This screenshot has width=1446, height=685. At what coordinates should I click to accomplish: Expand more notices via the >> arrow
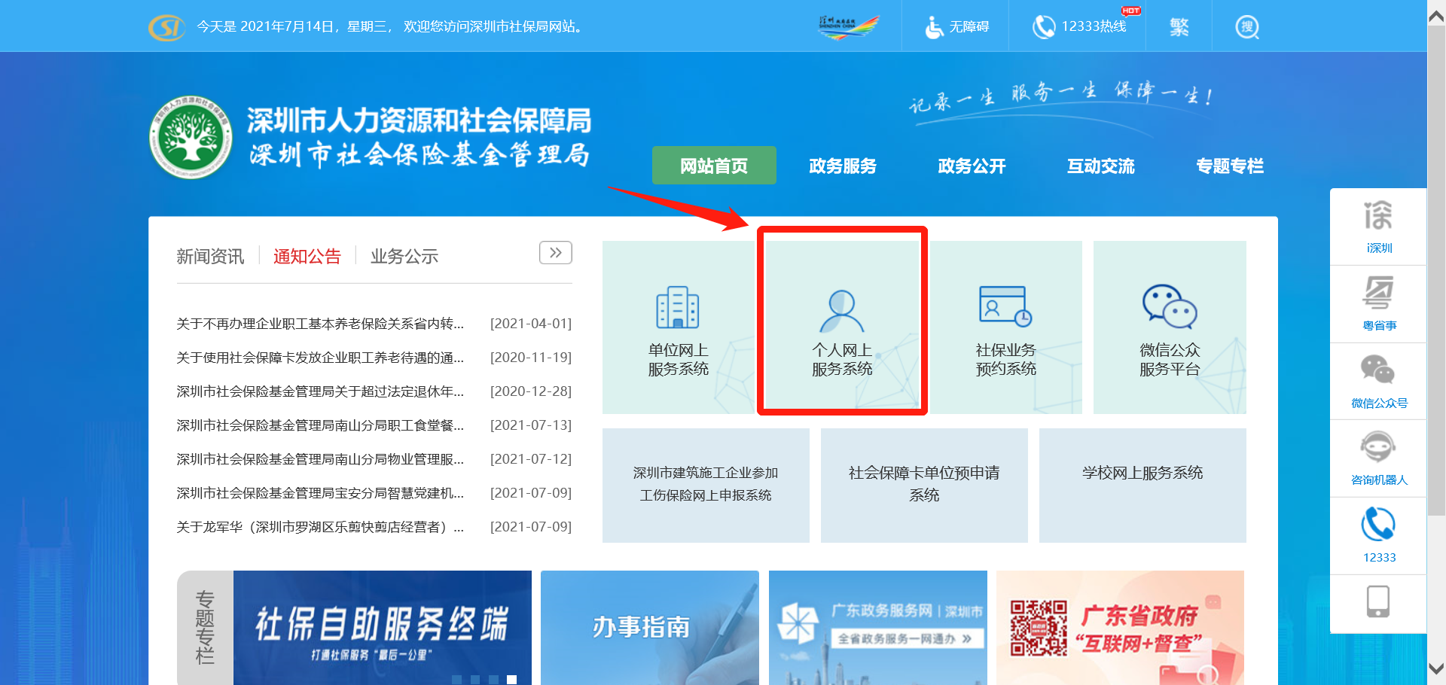pyautogui.click(x=556, y=252)
